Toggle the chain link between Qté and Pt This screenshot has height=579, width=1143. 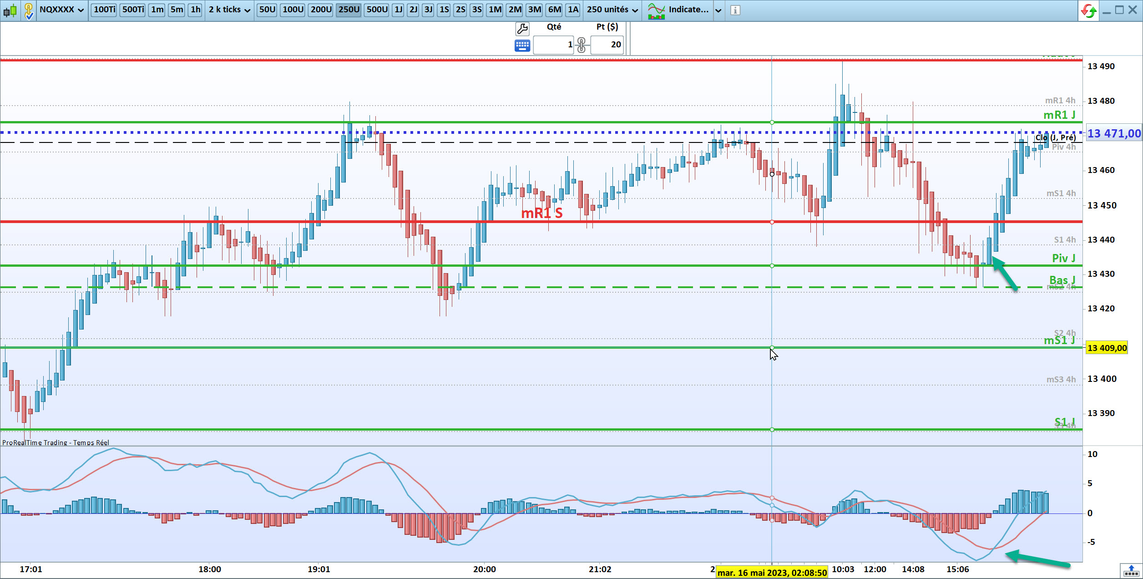pos(582,45)
